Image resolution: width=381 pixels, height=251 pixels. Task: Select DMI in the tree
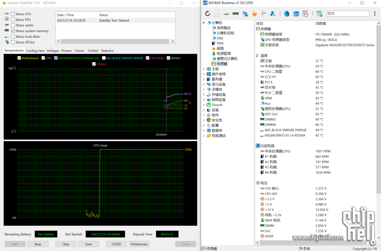click(220, 38)
